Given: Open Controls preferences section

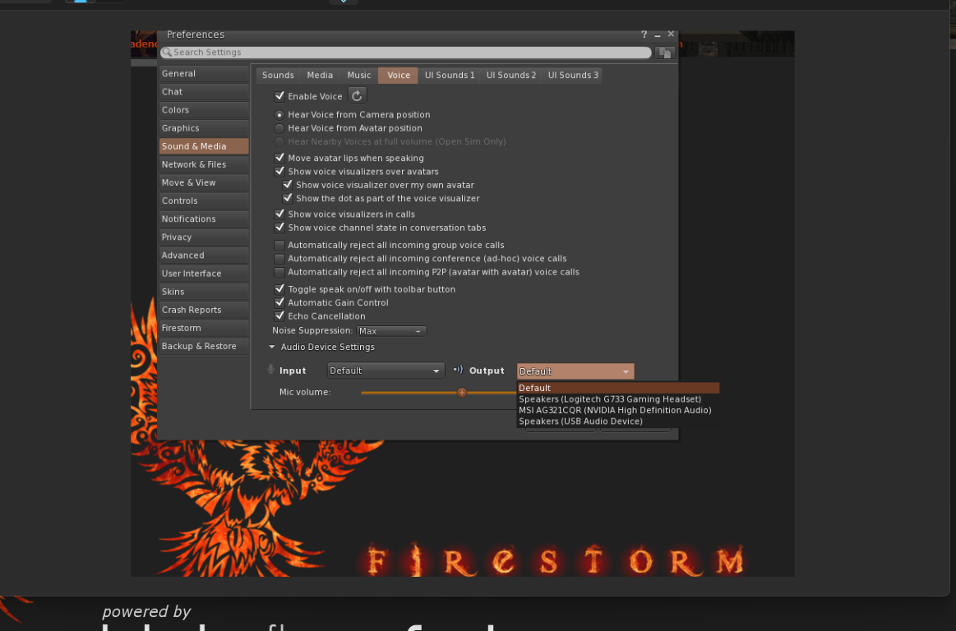Looking at the screenshot, I should click(x=204, y=200).
